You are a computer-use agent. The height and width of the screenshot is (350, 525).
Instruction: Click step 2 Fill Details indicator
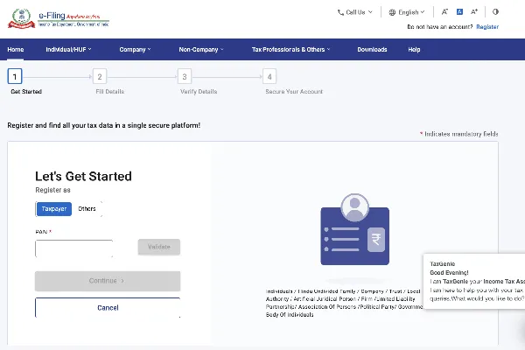[x=100, y=77]
